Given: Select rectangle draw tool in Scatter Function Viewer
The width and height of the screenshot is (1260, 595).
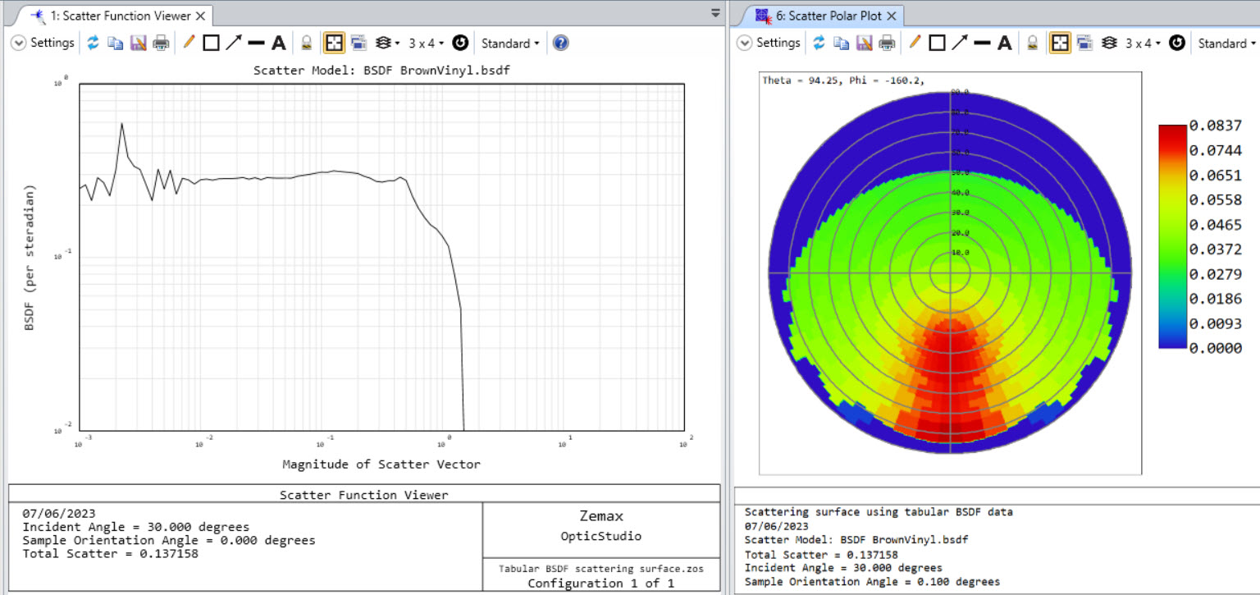Looking at the screenshot, I should click(x=211, y=43).
